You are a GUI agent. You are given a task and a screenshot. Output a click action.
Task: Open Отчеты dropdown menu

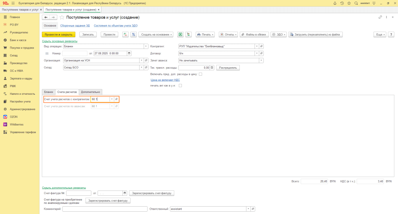coord(229,35)
